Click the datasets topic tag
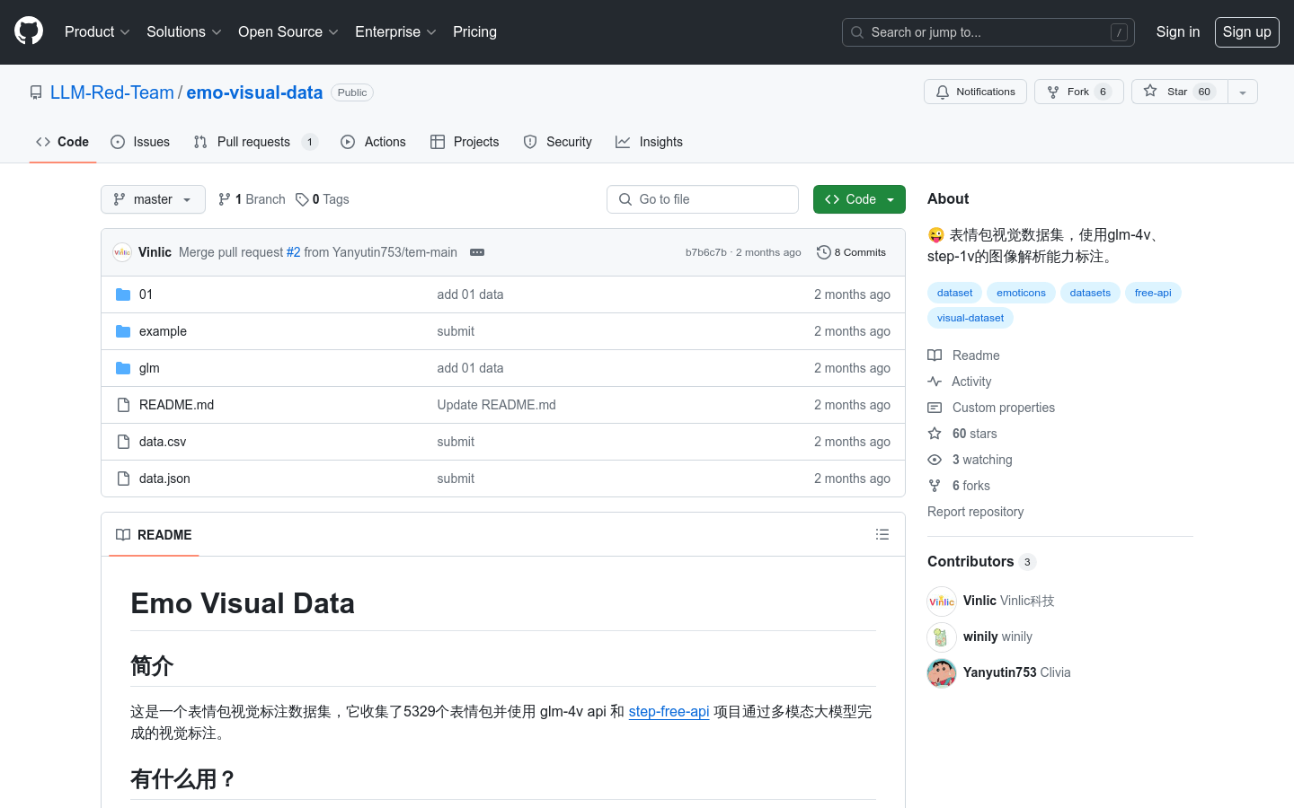 pos(1090,293)
